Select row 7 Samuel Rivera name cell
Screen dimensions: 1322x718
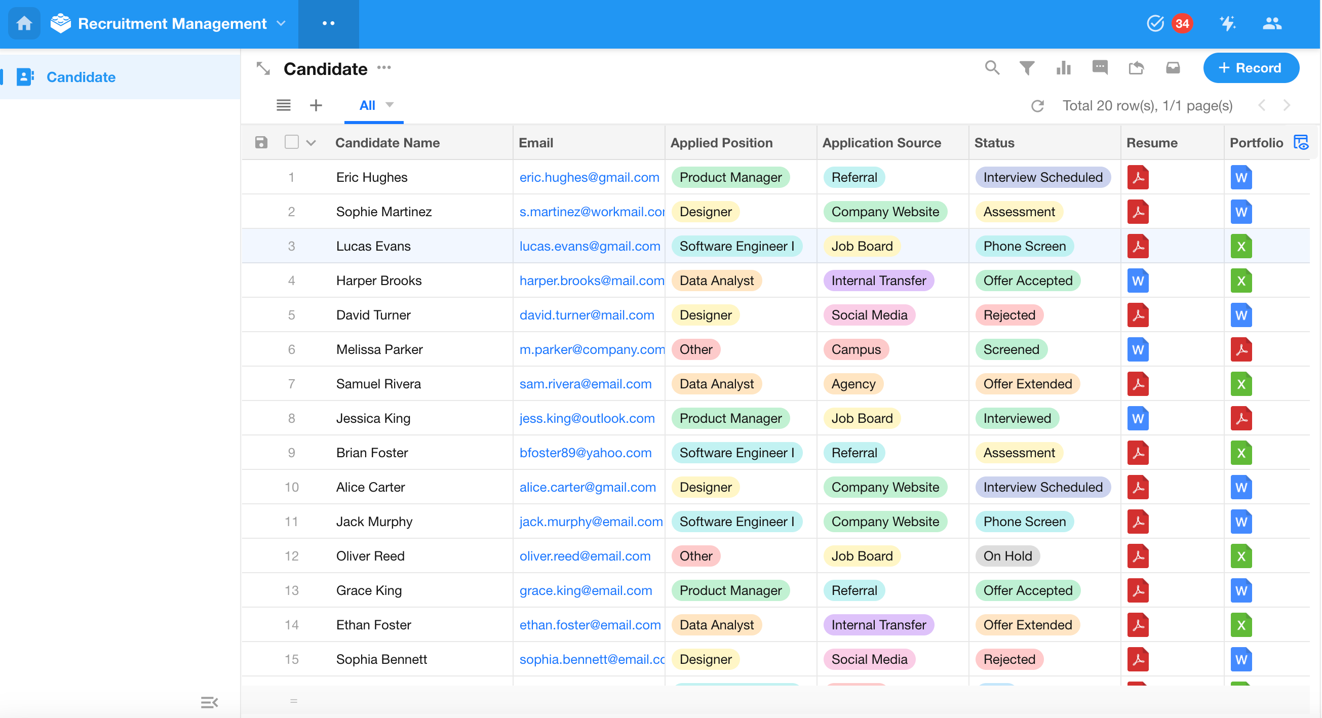pyautogui.click(x=378, y=384)
